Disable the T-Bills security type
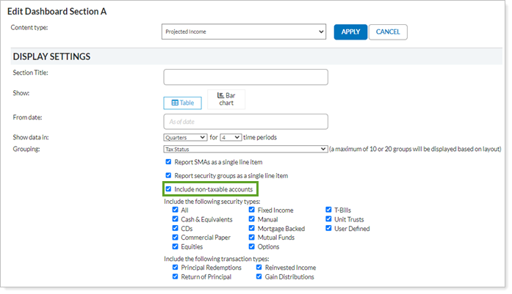The image size is (512, 294). click(328, 210)
